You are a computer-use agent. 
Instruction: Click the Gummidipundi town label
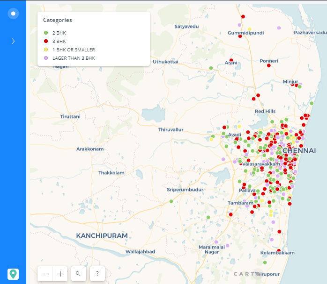(x=245, y=33)
